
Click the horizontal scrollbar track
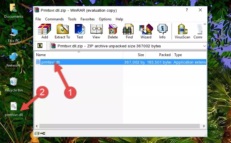(120, 126)
